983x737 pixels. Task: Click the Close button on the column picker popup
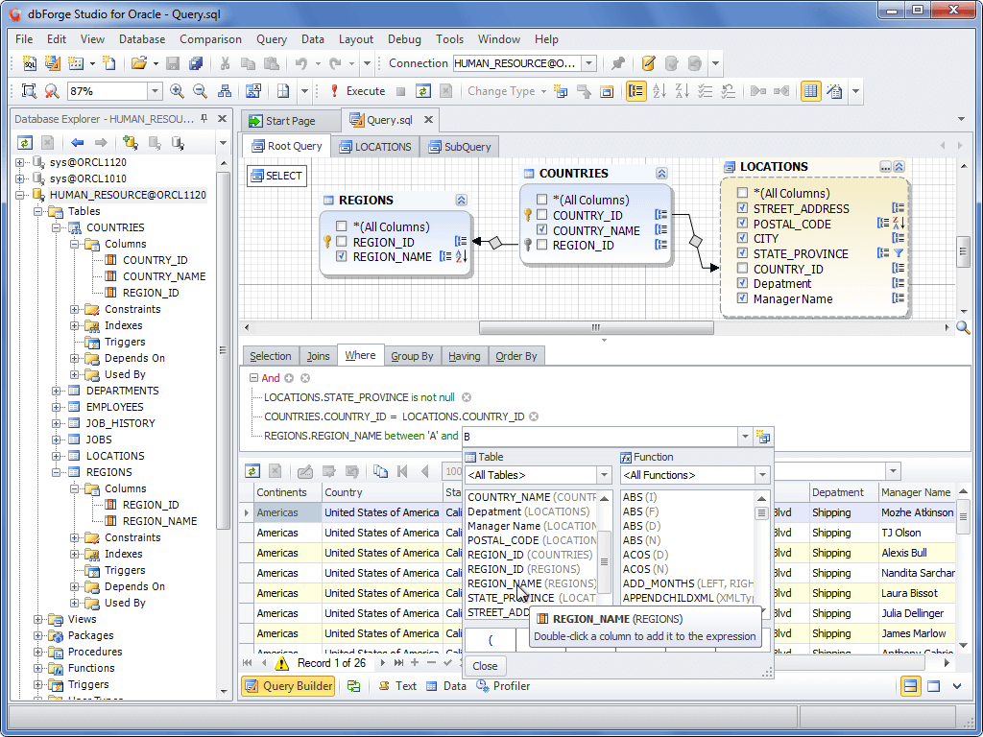click(485, 665)
